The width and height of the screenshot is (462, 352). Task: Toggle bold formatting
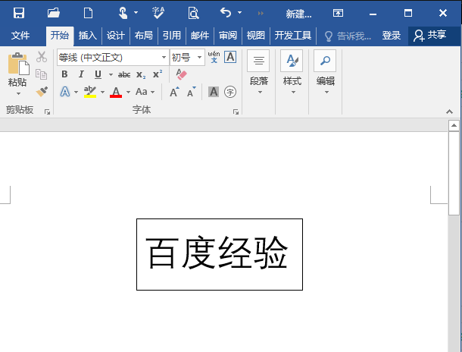pos(64,74)
